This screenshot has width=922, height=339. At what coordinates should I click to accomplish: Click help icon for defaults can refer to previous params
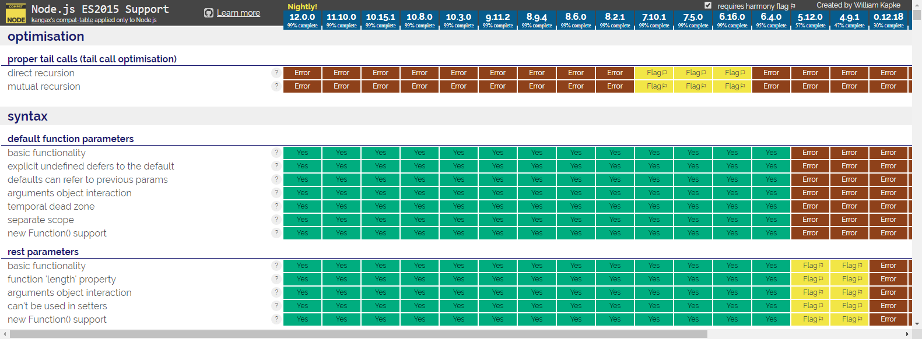pos(276,179)
